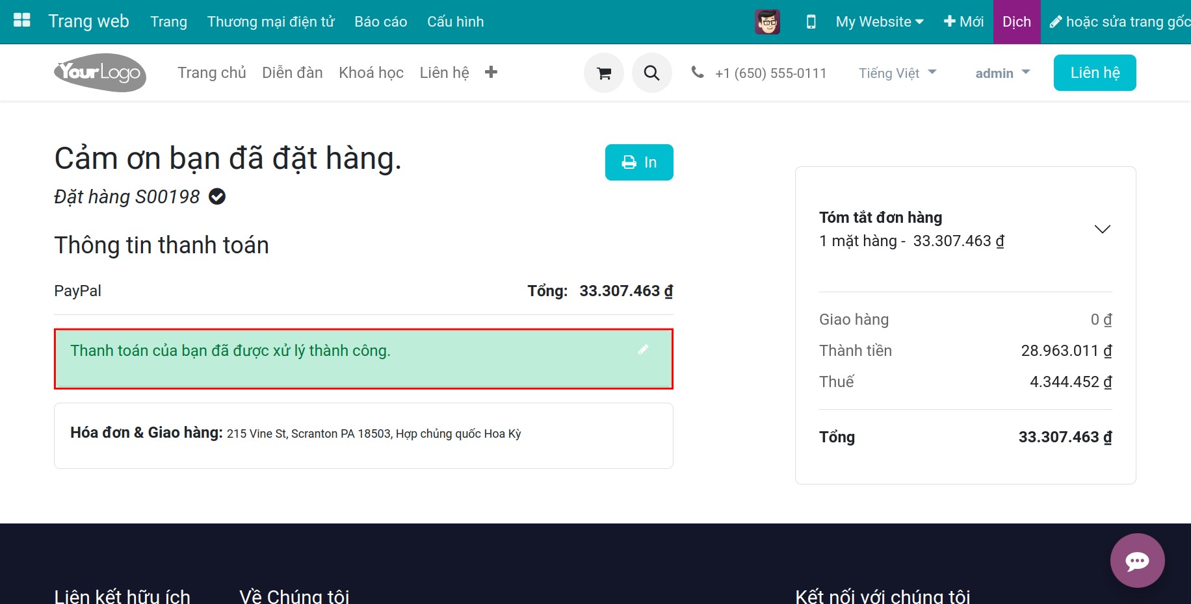Open the Báo cáo menu

click(x=380, y=22)
